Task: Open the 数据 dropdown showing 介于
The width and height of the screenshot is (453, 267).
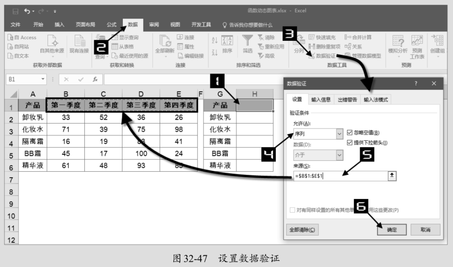Action: pyautogui.click(x=318, y=155)
